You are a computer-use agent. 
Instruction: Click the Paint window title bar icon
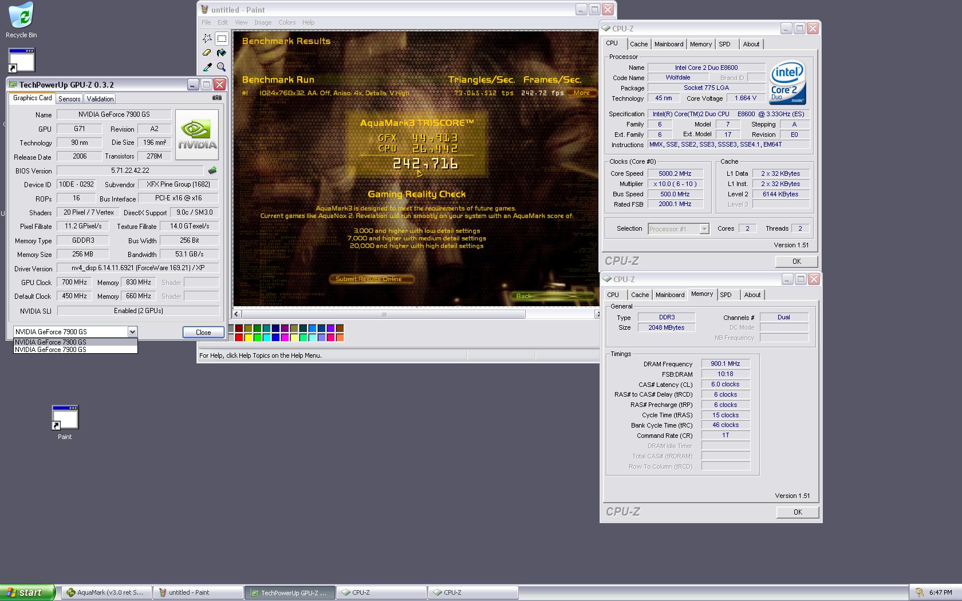coord(204,9)
